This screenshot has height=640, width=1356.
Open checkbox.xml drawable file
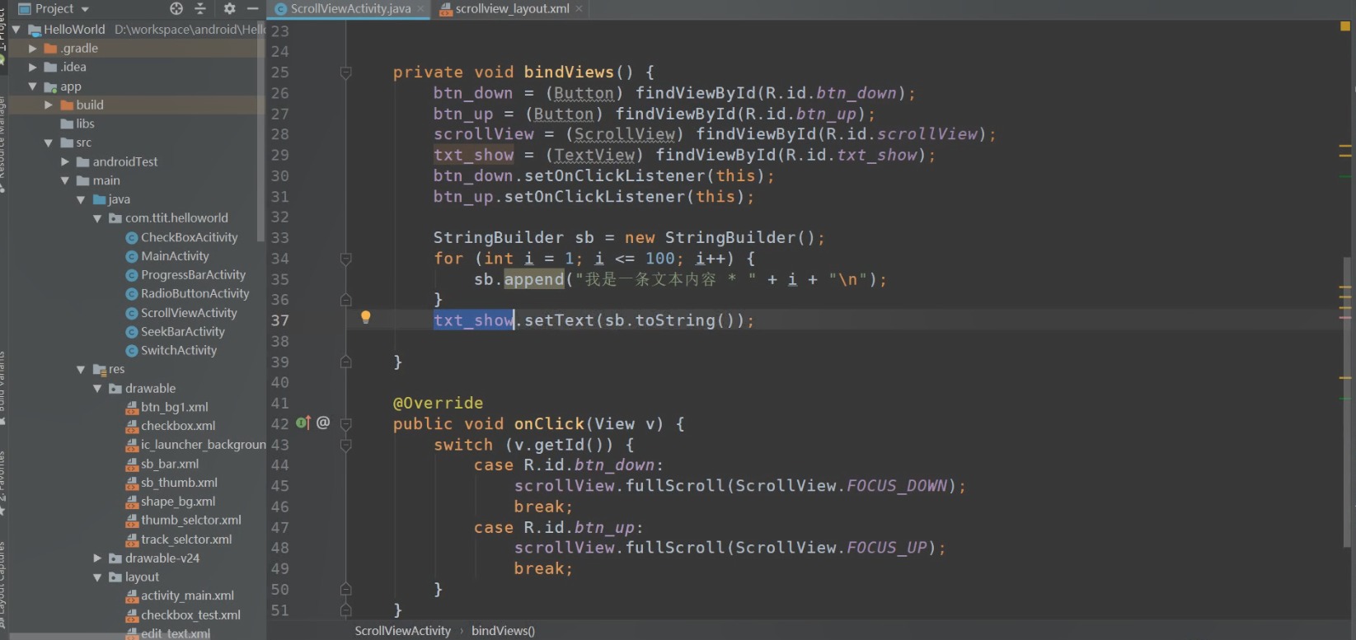(178, 427)
